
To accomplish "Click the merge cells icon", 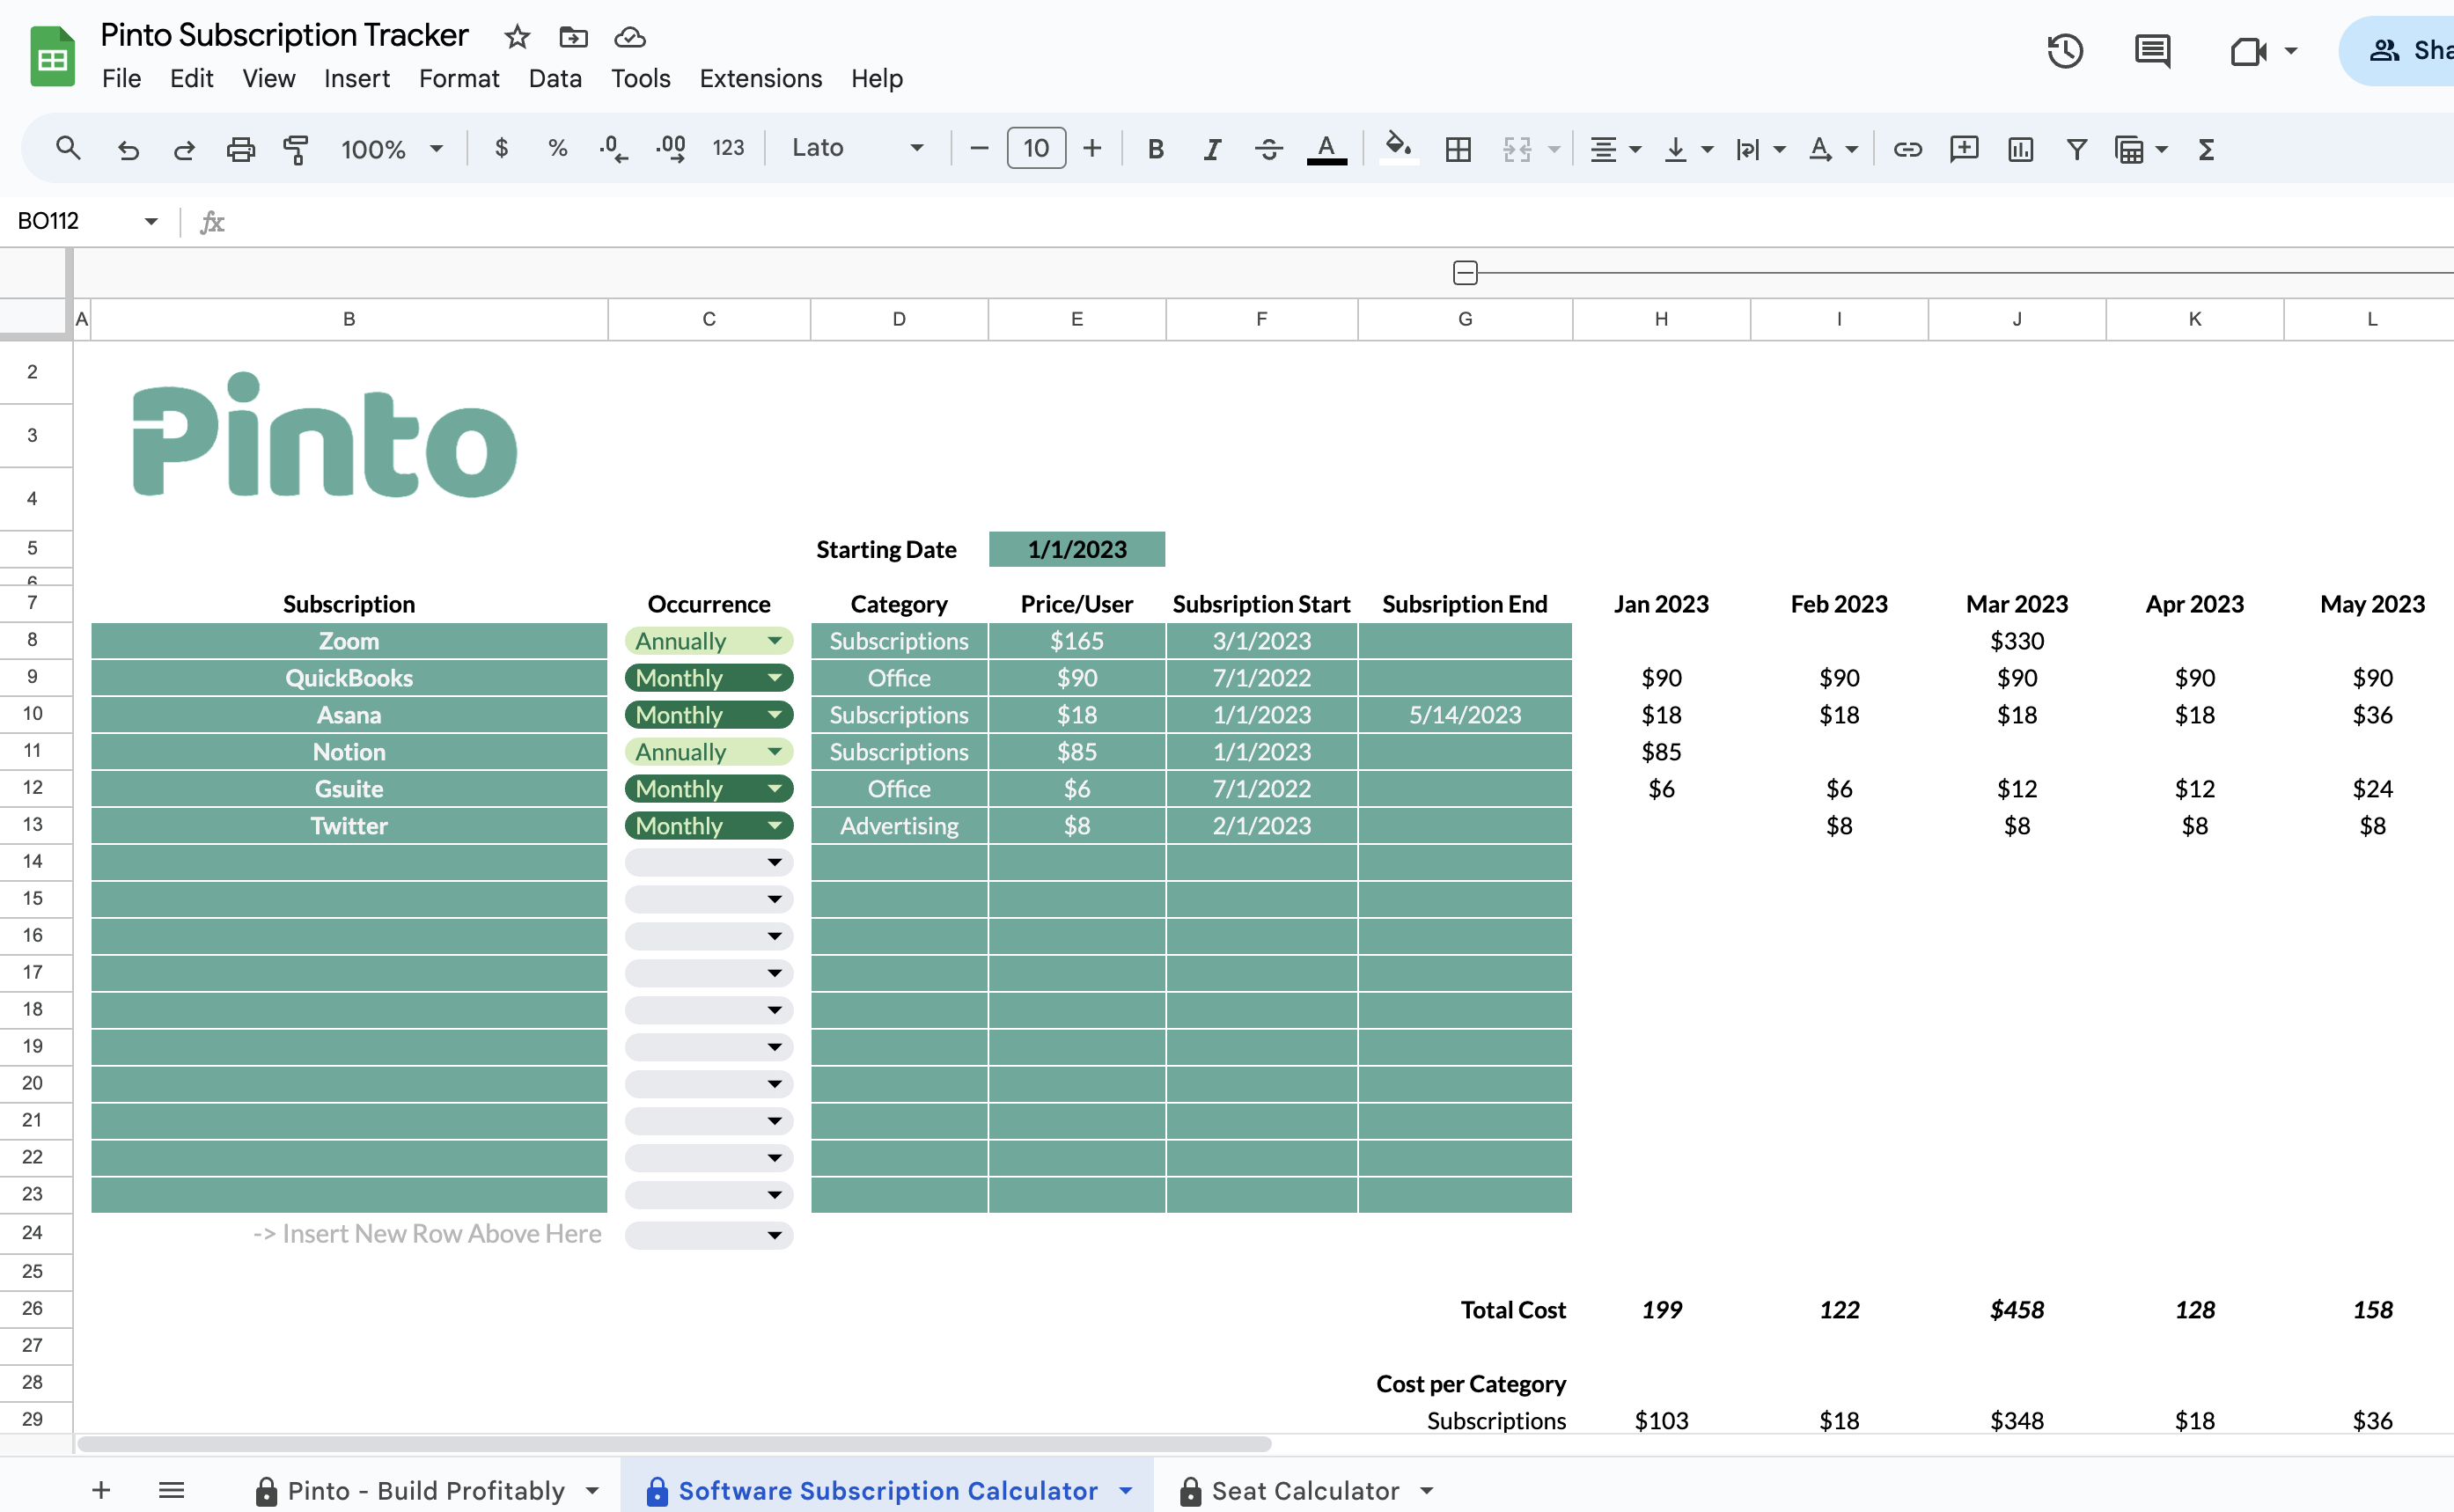I will [x=1517, y=149].
